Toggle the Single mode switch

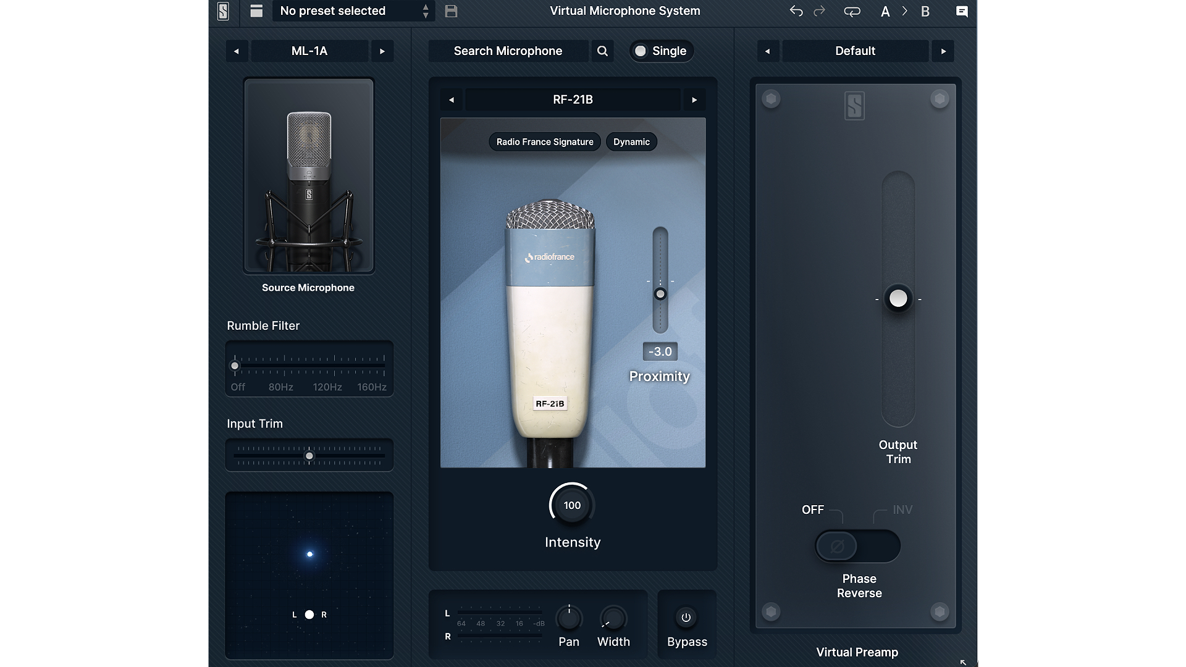click(x=662, y=51)
